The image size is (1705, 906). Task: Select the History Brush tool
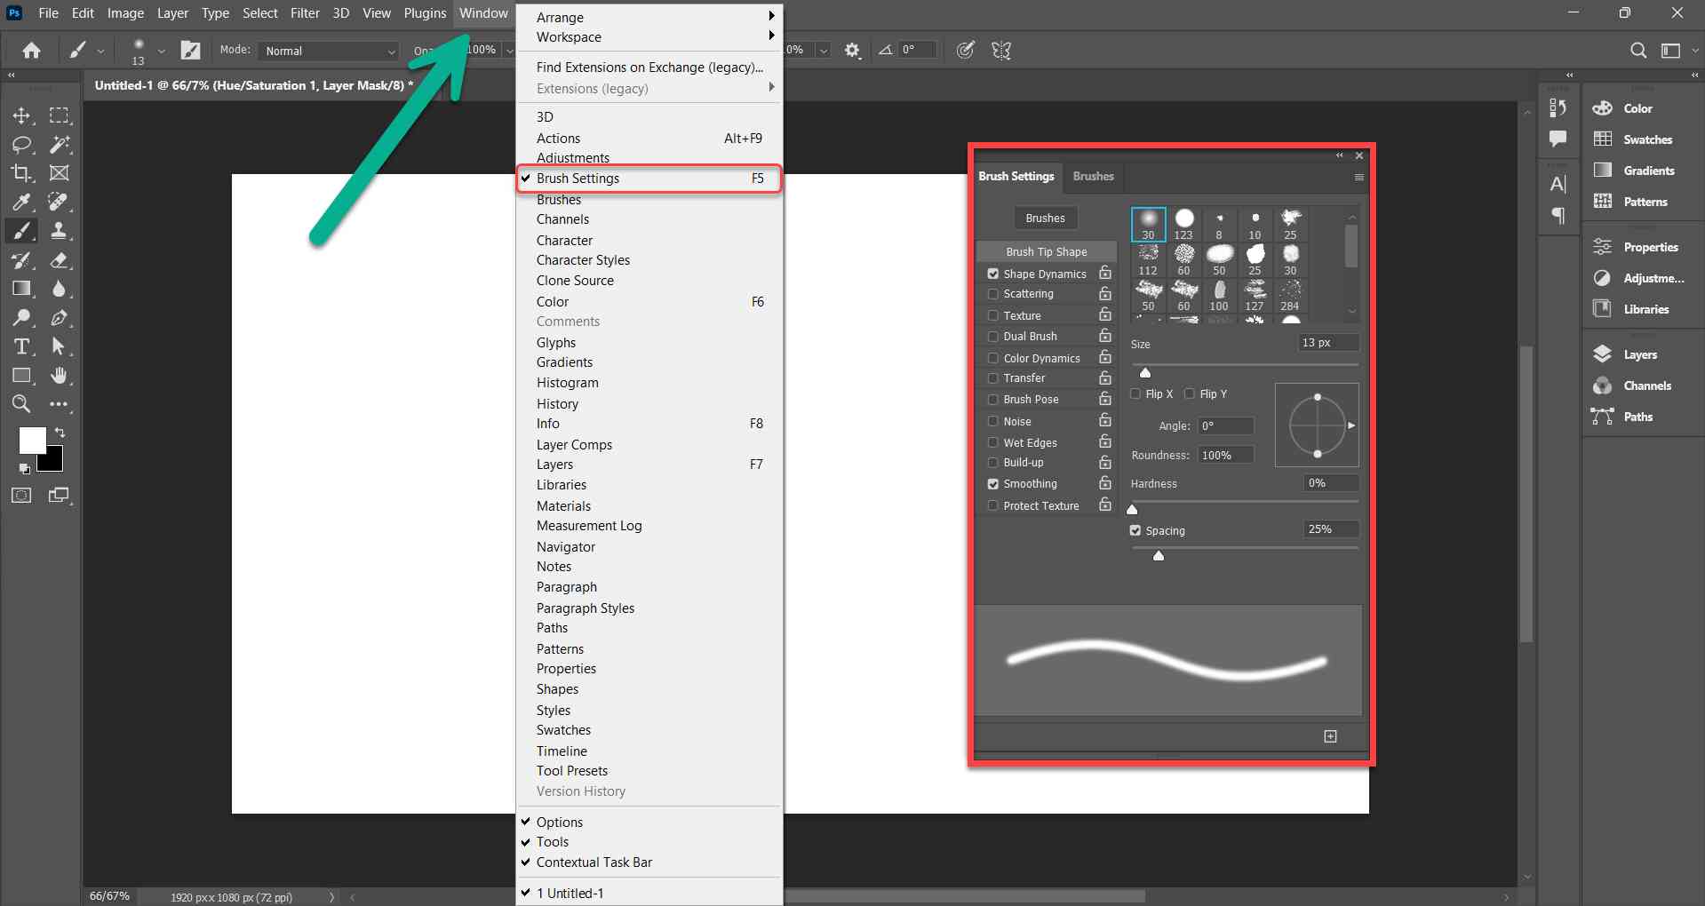pyautogui.click(x=21, y=260)
